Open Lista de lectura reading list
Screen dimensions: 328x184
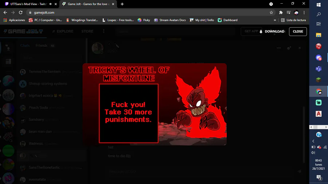pos(293,20)
